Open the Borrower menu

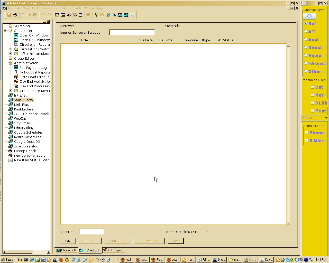tap(46, 8)
